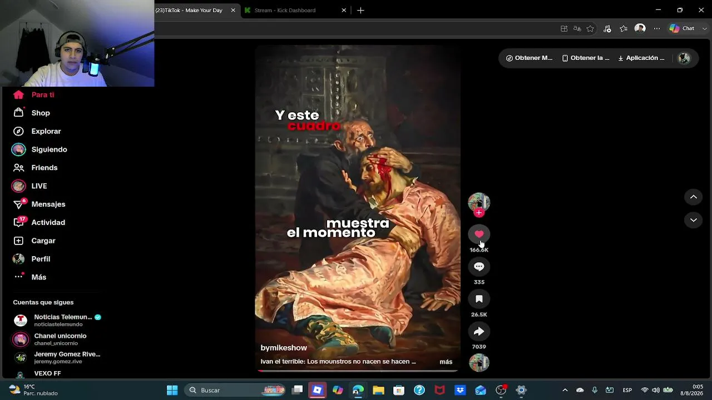The image size is (712, 400).
Task: Bookmark the video to favorites
Action: 479,299
